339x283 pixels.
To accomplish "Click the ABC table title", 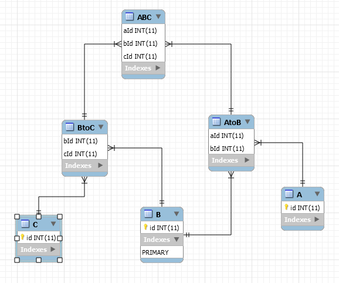I will (144, 17).
